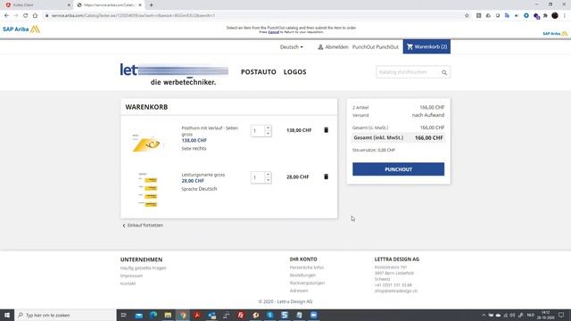The width and height of the screenshot is (571, 321).
Task: Open Zoom app in the taskbar
Action: click(x=313, y=315)
